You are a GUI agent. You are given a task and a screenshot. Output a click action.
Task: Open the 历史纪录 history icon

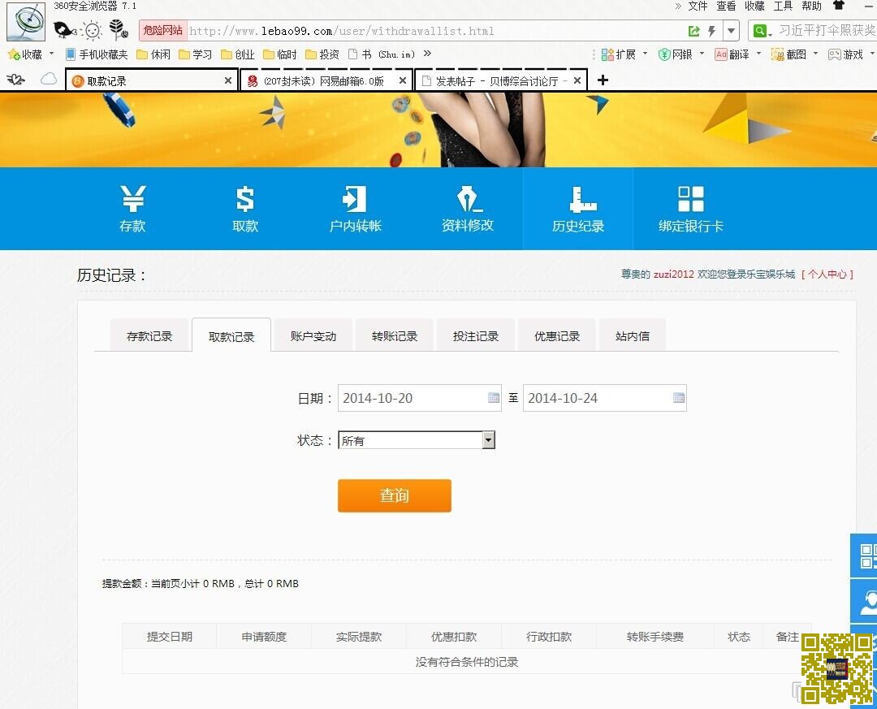tap(578, 208)
